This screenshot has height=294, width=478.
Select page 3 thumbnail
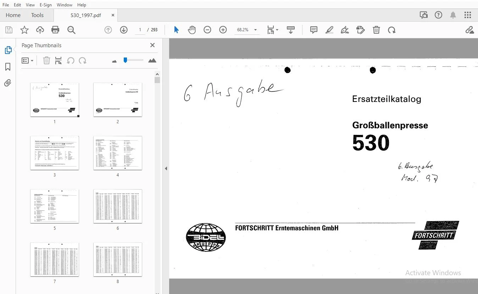55,153
